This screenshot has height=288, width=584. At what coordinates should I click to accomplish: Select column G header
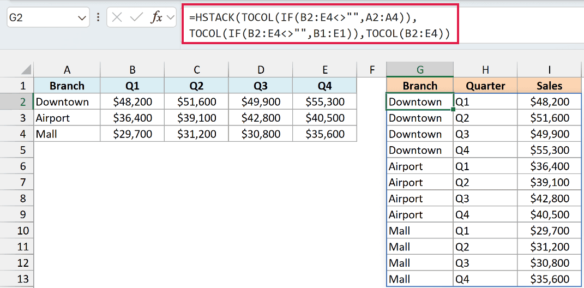[x=420, y=70]
